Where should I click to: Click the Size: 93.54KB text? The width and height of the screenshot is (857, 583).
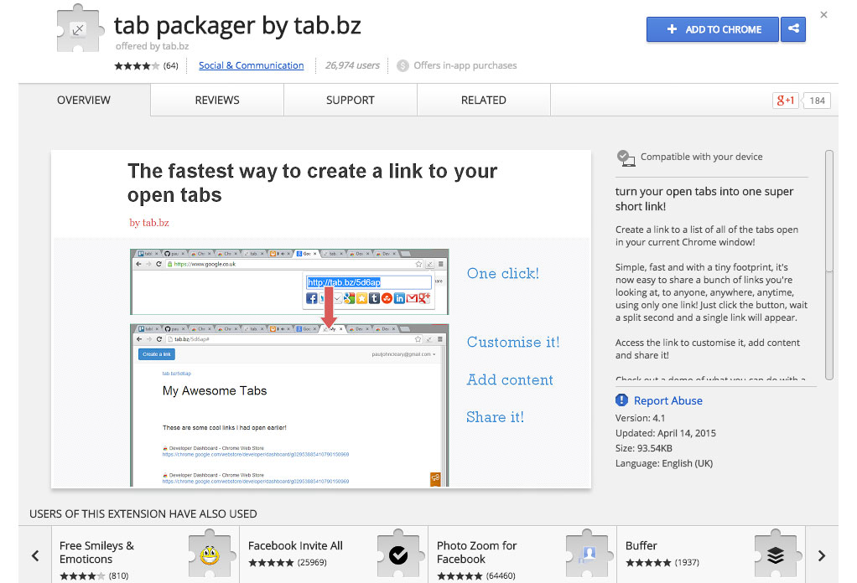[644, 449]
